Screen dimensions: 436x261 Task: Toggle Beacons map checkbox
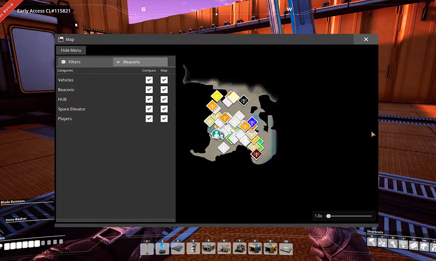click(164, 90)
